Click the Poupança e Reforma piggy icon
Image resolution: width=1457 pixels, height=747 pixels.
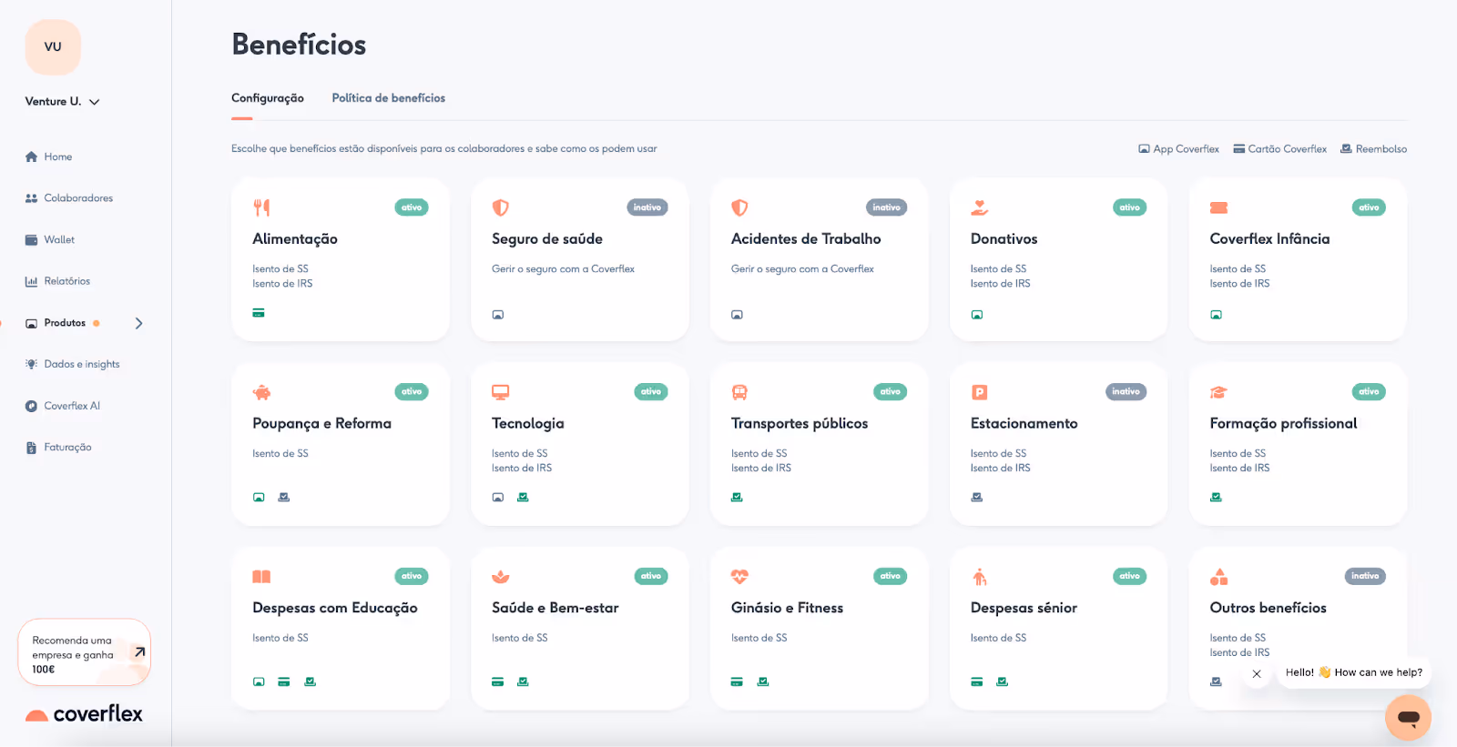click(261, 392)
